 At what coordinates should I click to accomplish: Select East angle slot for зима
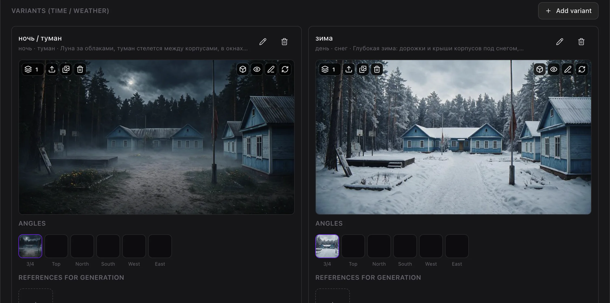pos(457,246)
